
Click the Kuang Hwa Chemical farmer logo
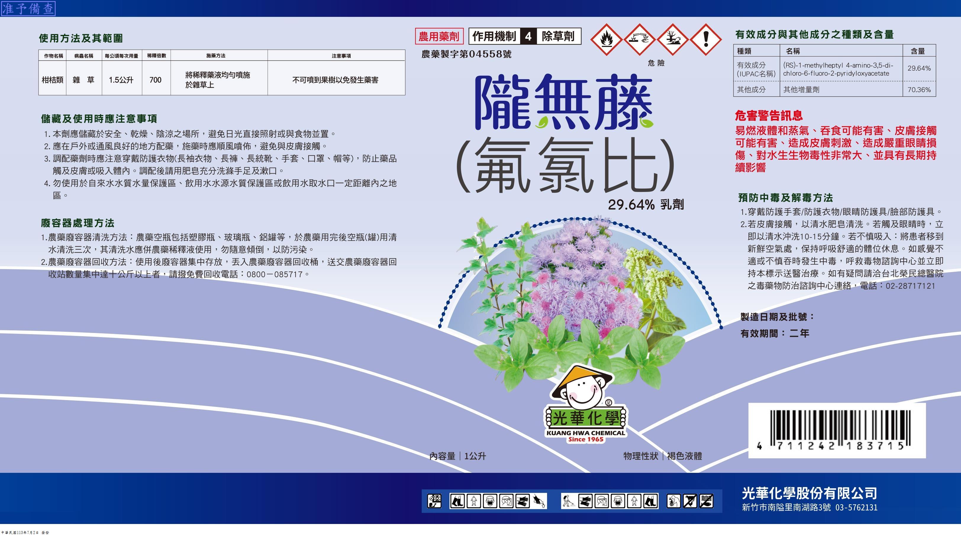(x=586, y=404)
